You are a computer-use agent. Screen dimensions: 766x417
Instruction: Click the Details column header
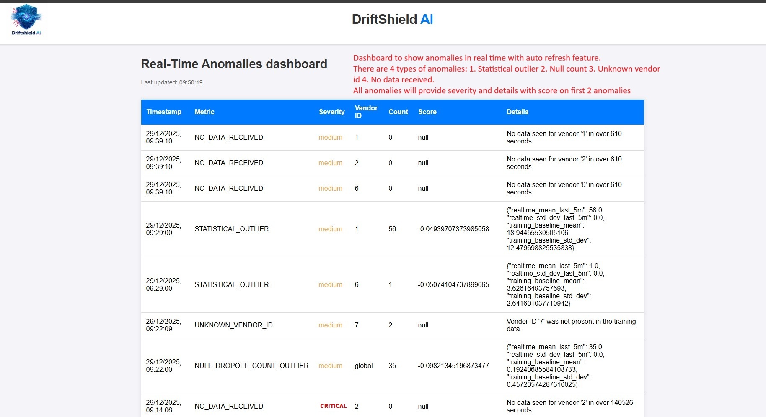[517, 112]
